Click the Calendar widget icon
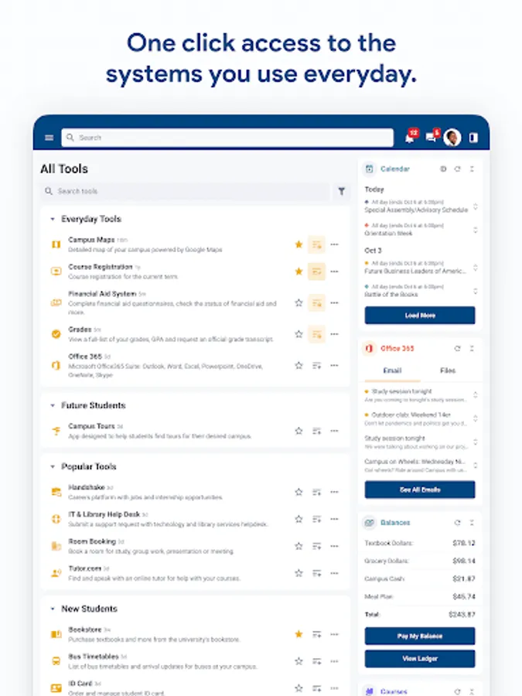Viewport: 522px width, 696px height. (x=370, y=169)
